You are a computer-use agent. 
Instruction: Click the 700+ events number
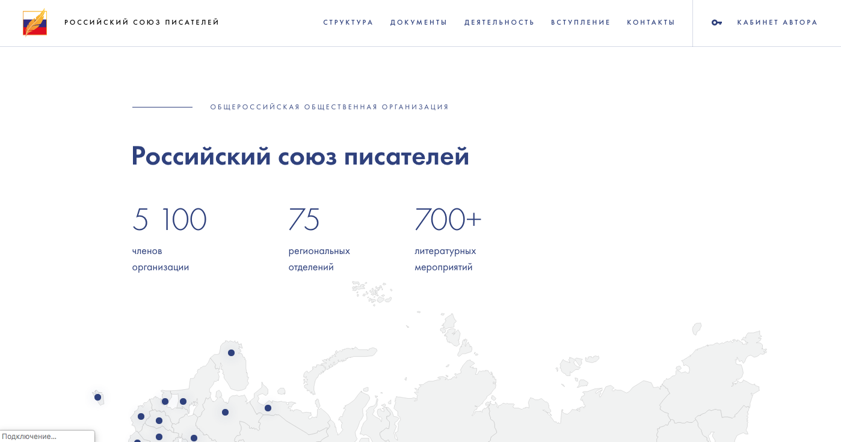pos(448,219)
